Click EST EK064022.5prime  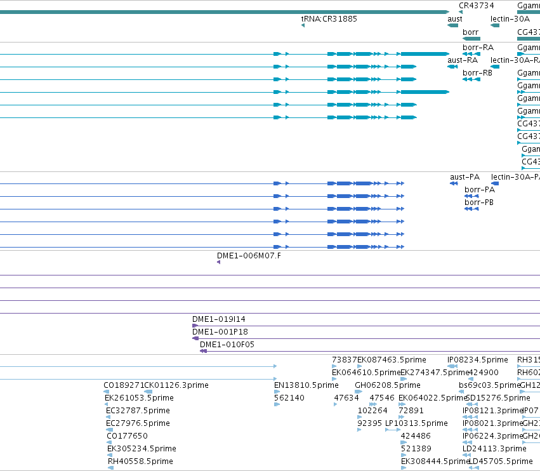point(433,398)
